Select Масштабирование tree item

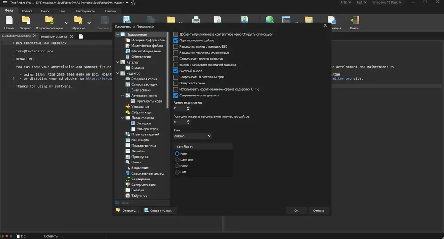[143, 51]
